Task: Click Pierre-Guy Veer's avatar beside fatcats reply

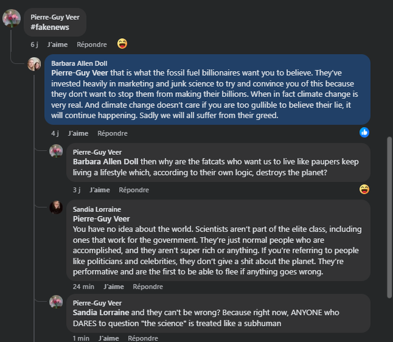Action: 56,150
